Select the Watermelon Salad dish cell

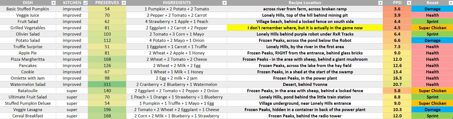[28, 85]
